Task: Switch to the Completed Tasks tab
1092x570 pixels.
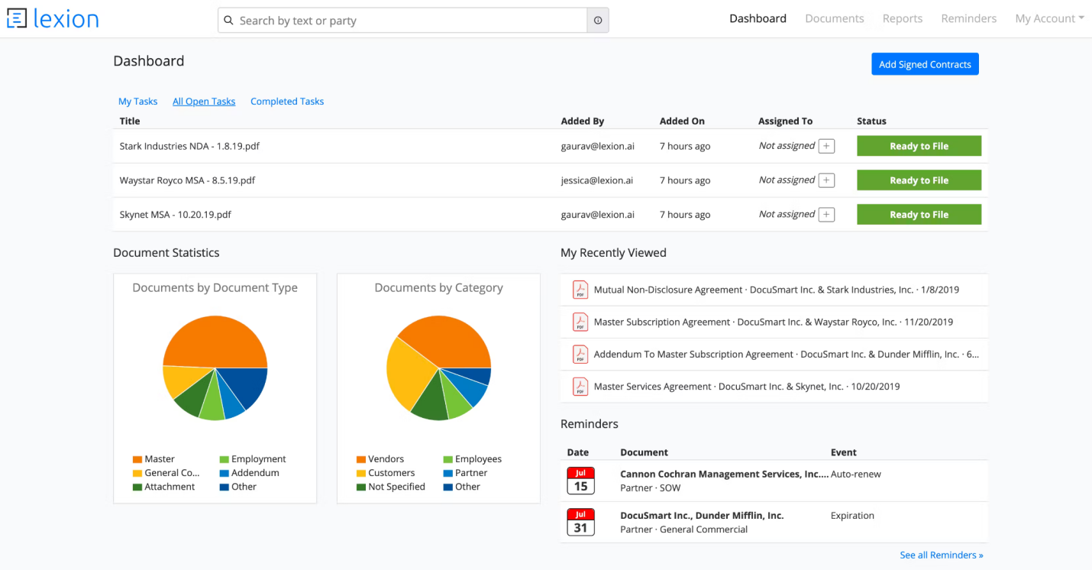Action: click(x=287, y=102)
